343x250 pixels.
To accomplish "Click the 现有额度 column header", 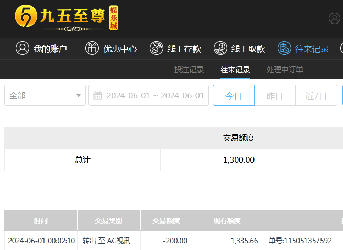I will (x=227, y=221).
